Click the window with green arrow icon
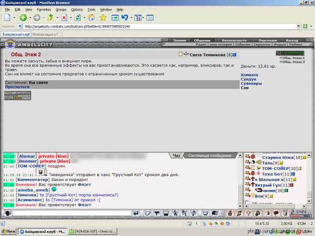 tap(115, 18)
